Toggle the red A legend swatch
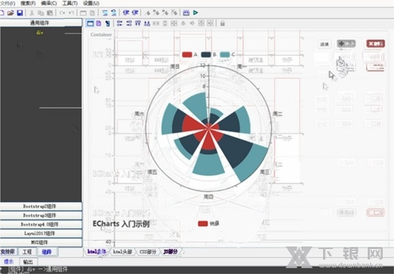This screenshot has height=274, width=394. [187, 55]
